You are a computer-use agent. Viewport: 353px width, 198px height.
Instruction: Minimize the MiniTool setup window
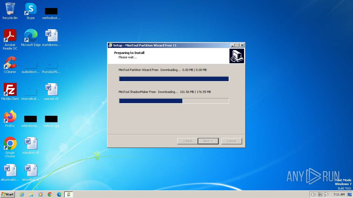click(x=232, y=45)
